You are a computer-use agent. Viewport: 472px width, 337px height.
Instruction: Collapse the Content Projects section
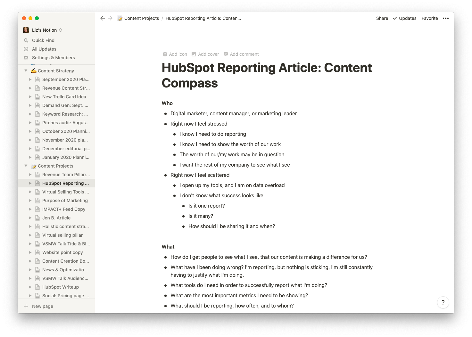click(x=26, y=166)
